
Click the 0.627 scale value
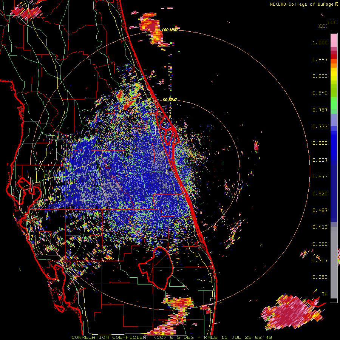320,160
